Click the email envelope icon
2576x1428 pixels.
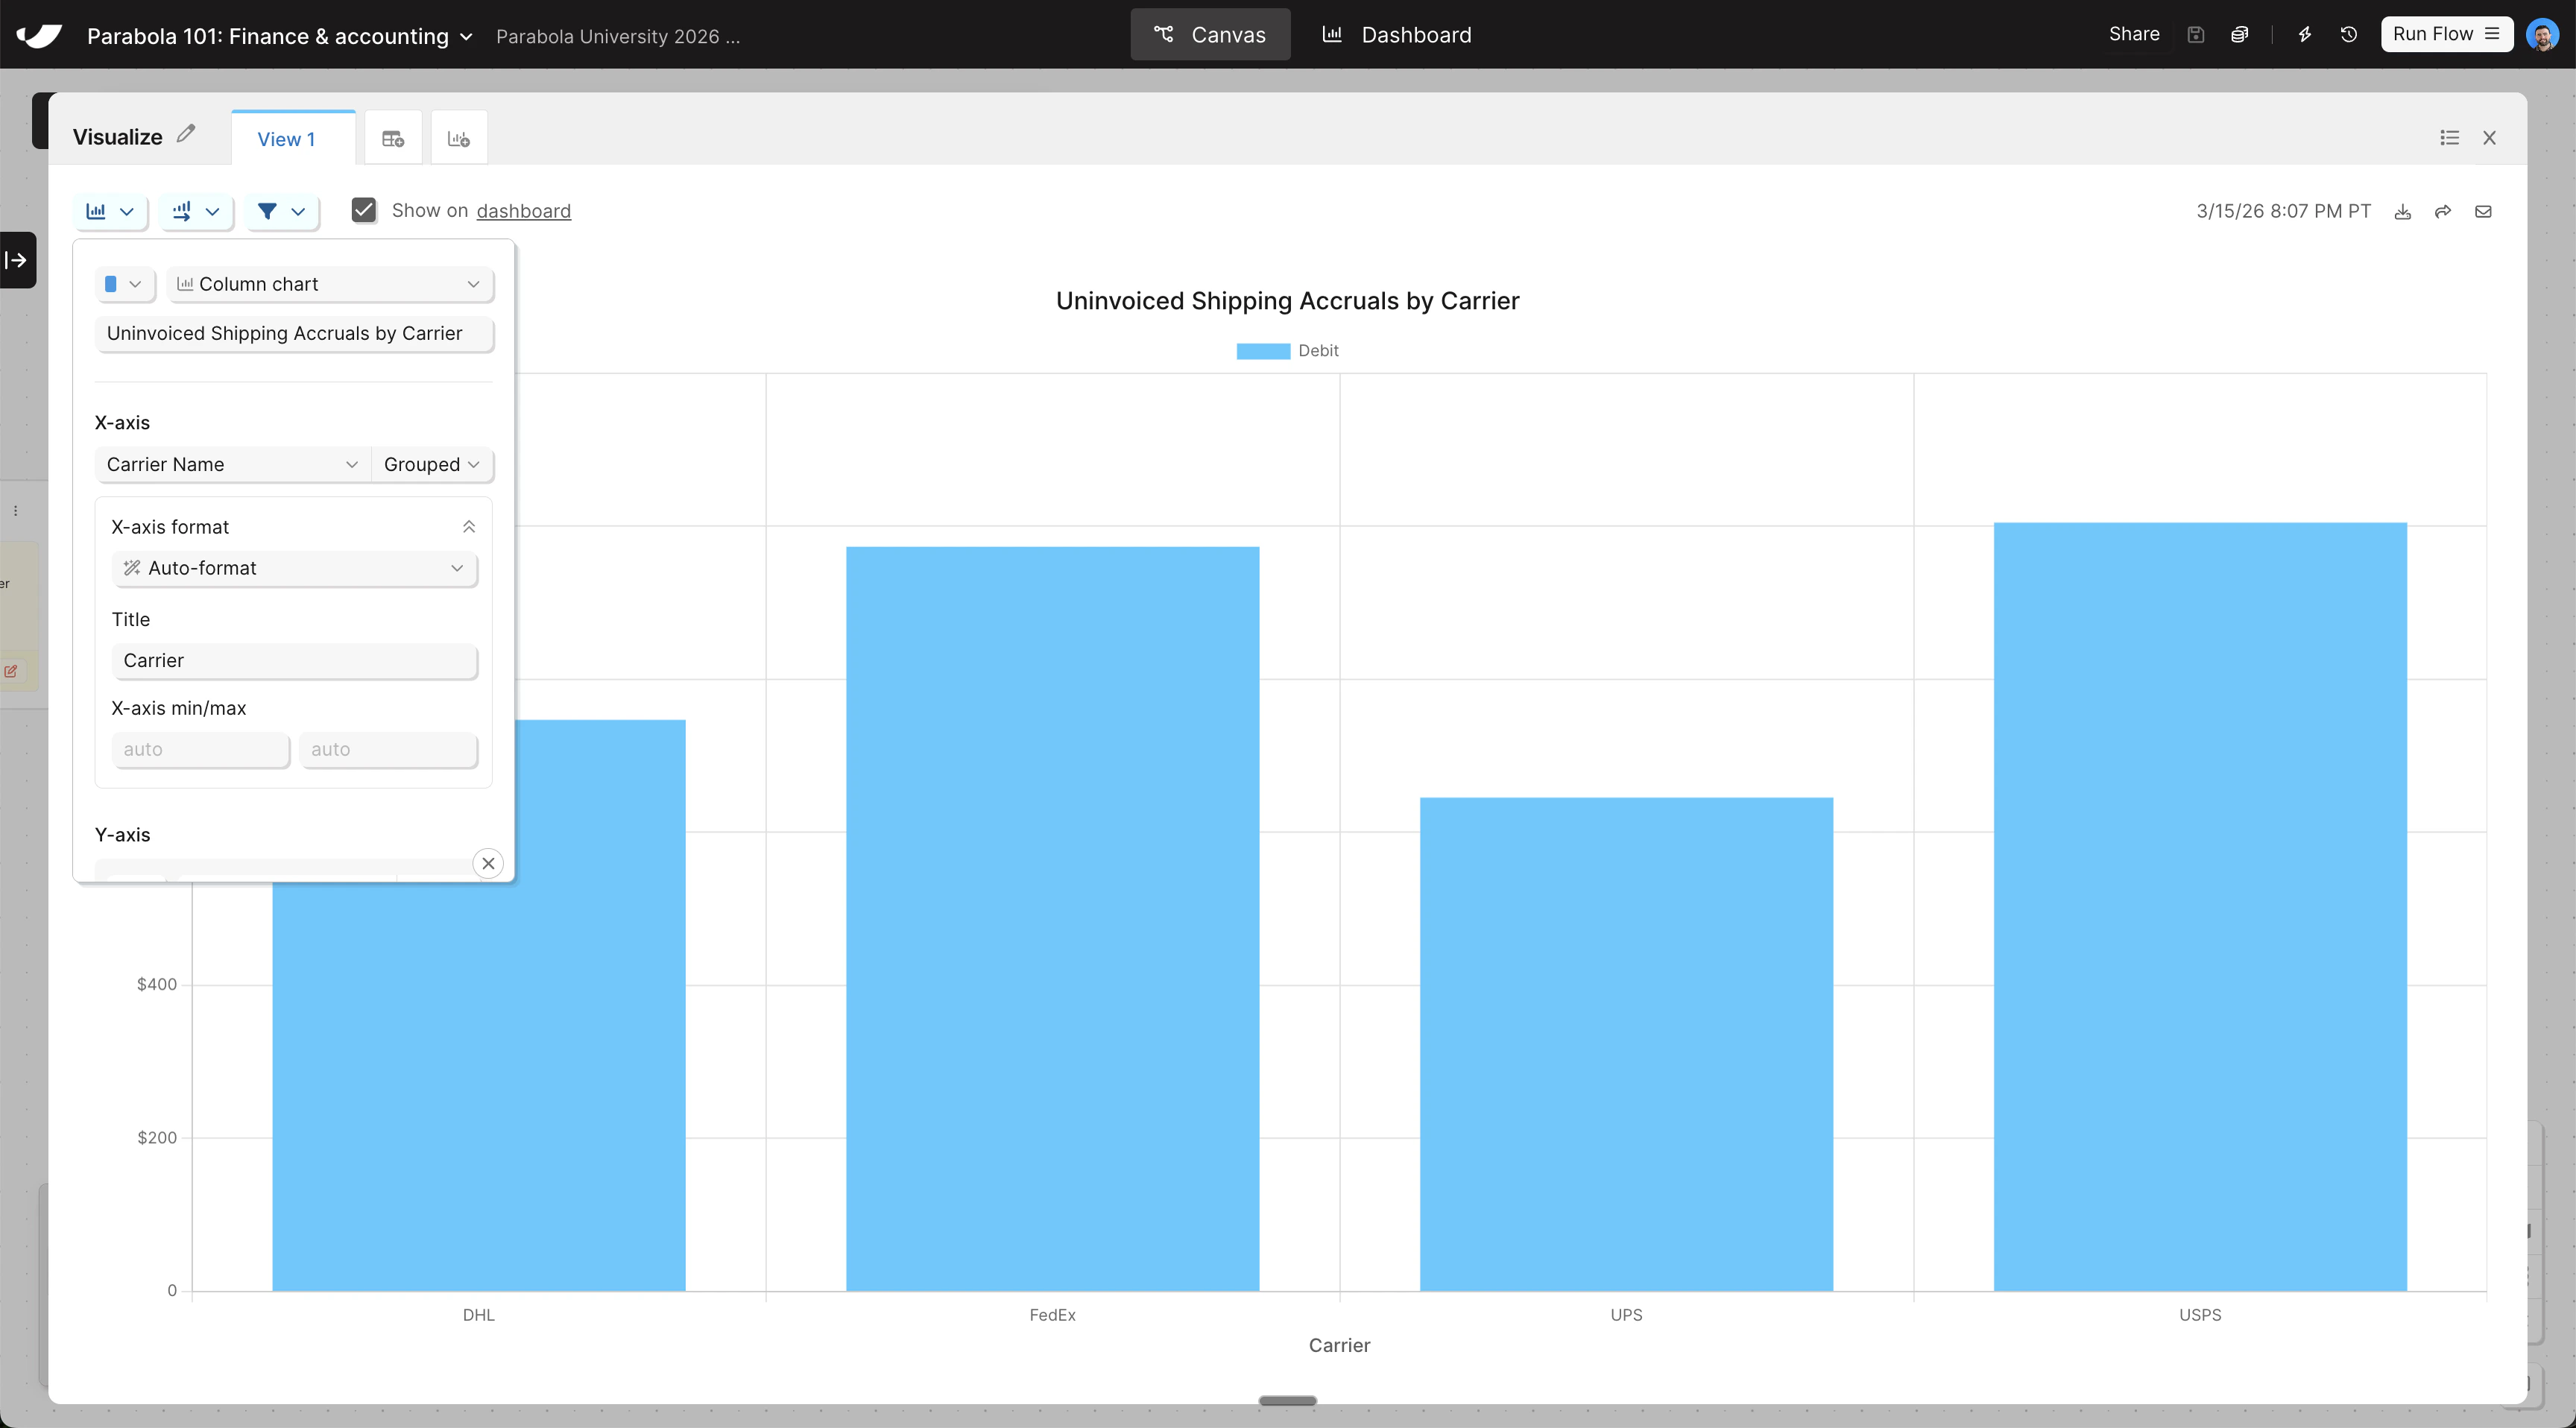tap(2483, 212)
